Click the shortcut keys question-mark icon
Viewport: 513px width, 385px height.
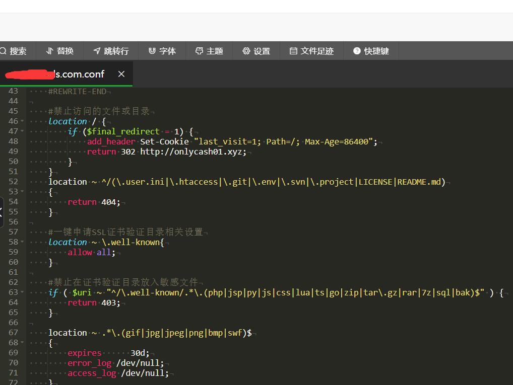pyautogui.click(x=357, y=51)
